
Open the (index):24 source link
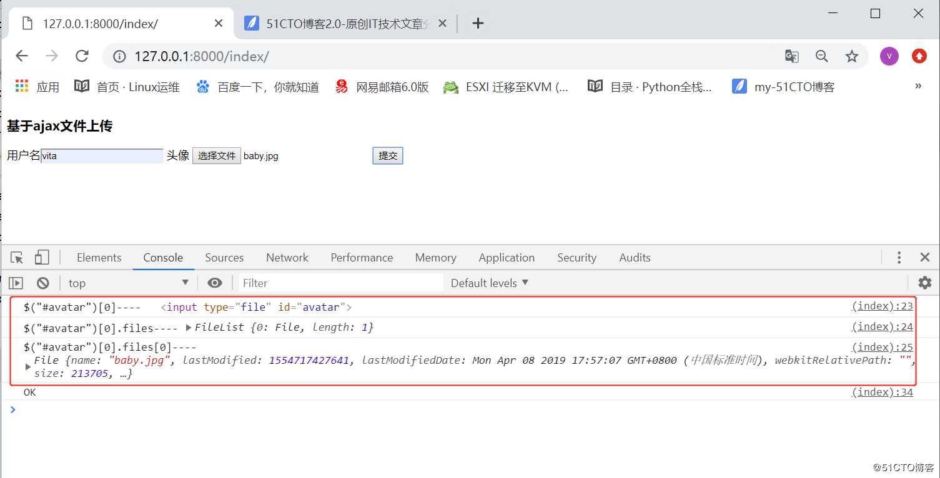click(882, 327)
